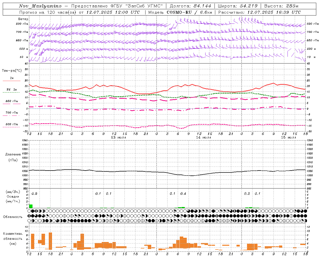Click the 500 гПа legend in temperature panel
The image size is (320, 256).
(x=11, y=125)
